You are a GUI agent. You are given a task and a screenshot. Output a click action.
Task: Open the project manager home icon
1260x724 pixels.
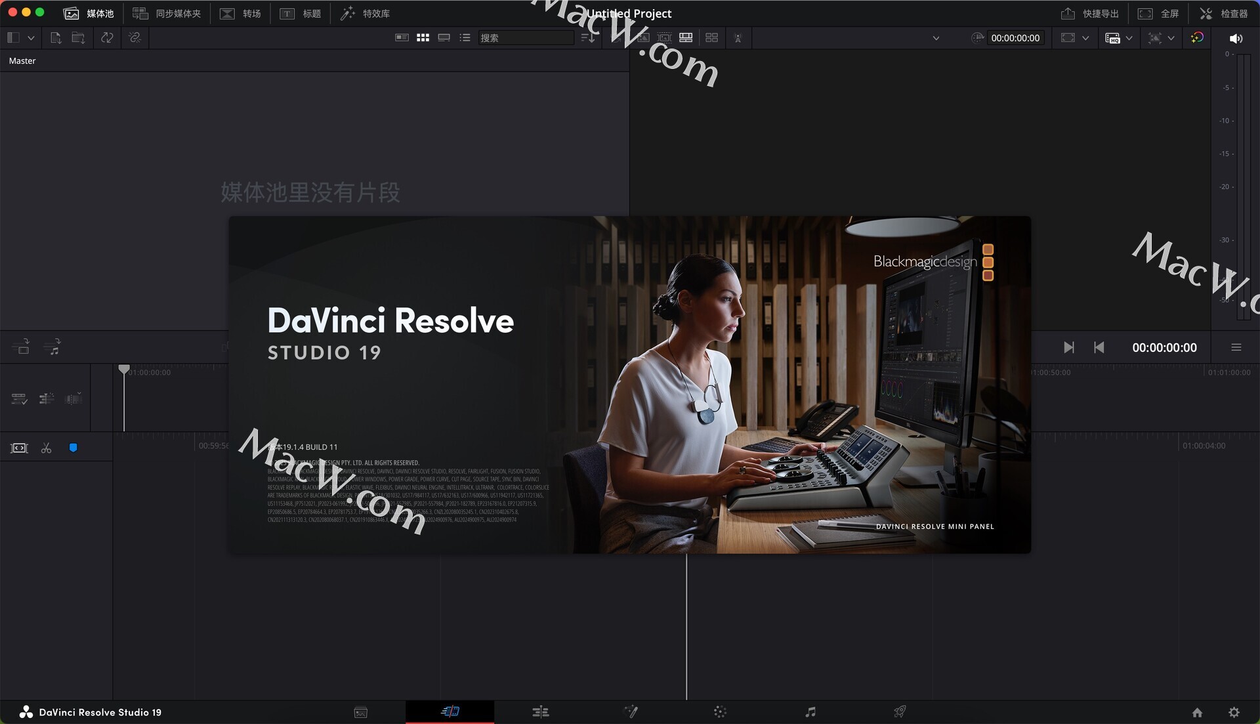coord(1197,712)
